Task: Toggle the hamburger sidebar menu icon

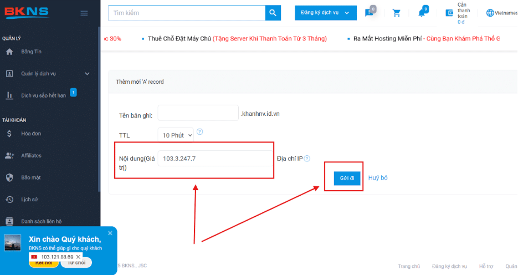Action: point(84,13)
